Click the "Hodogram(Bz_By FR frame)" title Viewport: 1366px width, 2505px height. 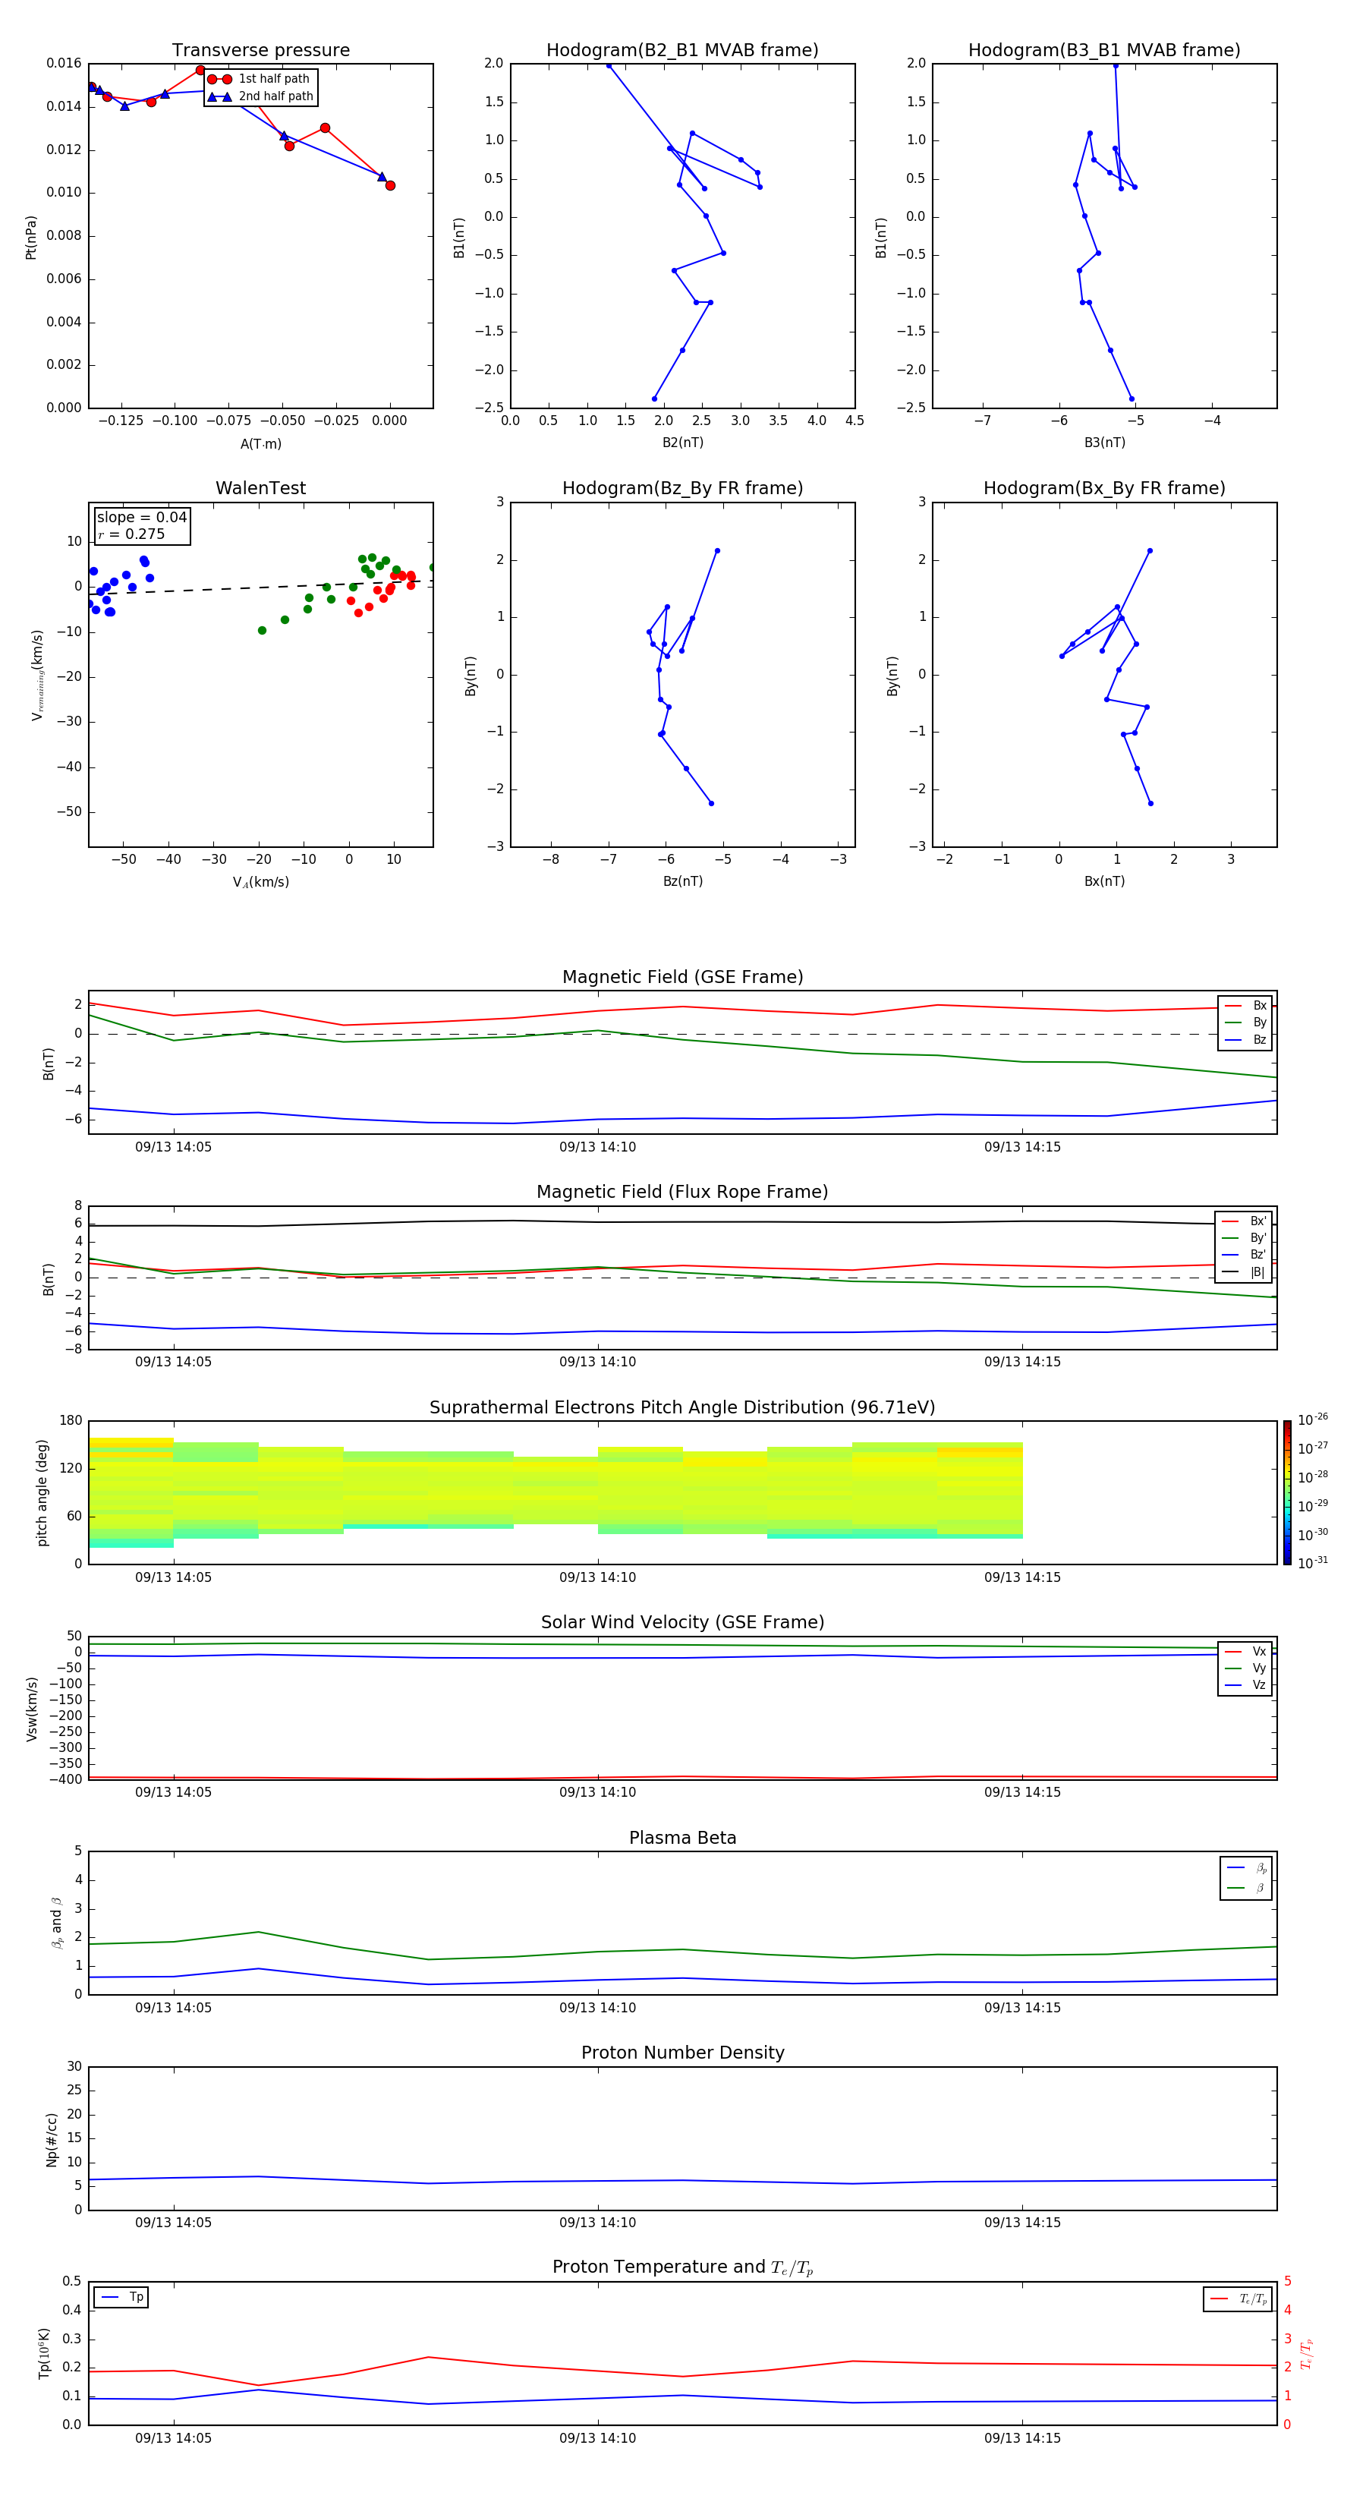(x=682, y=488)
